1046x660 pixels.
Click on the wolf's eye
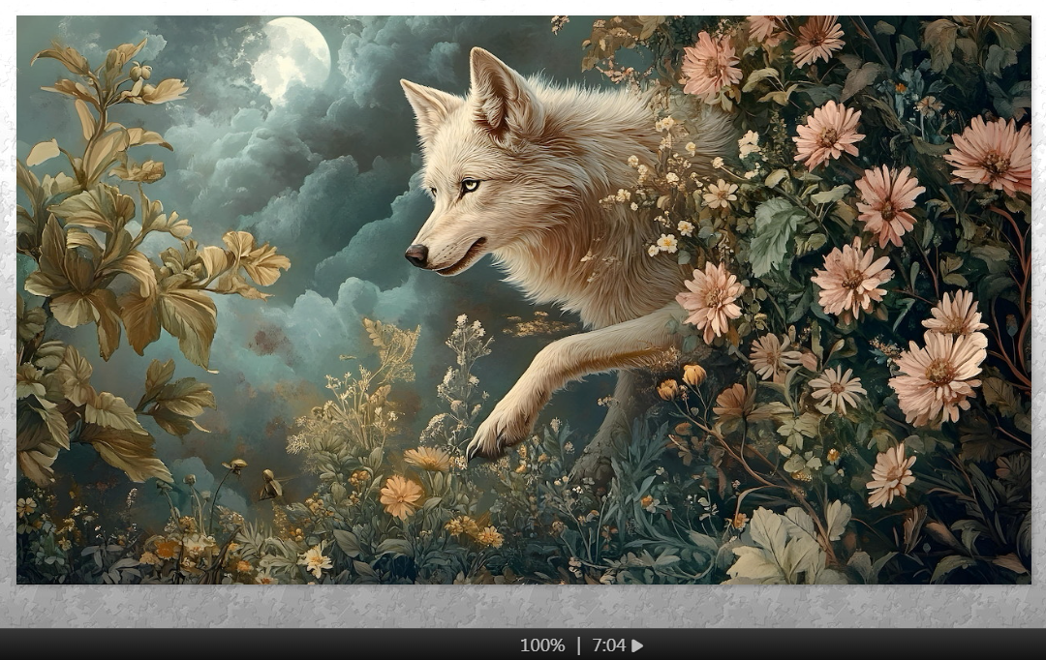point(470,185)
